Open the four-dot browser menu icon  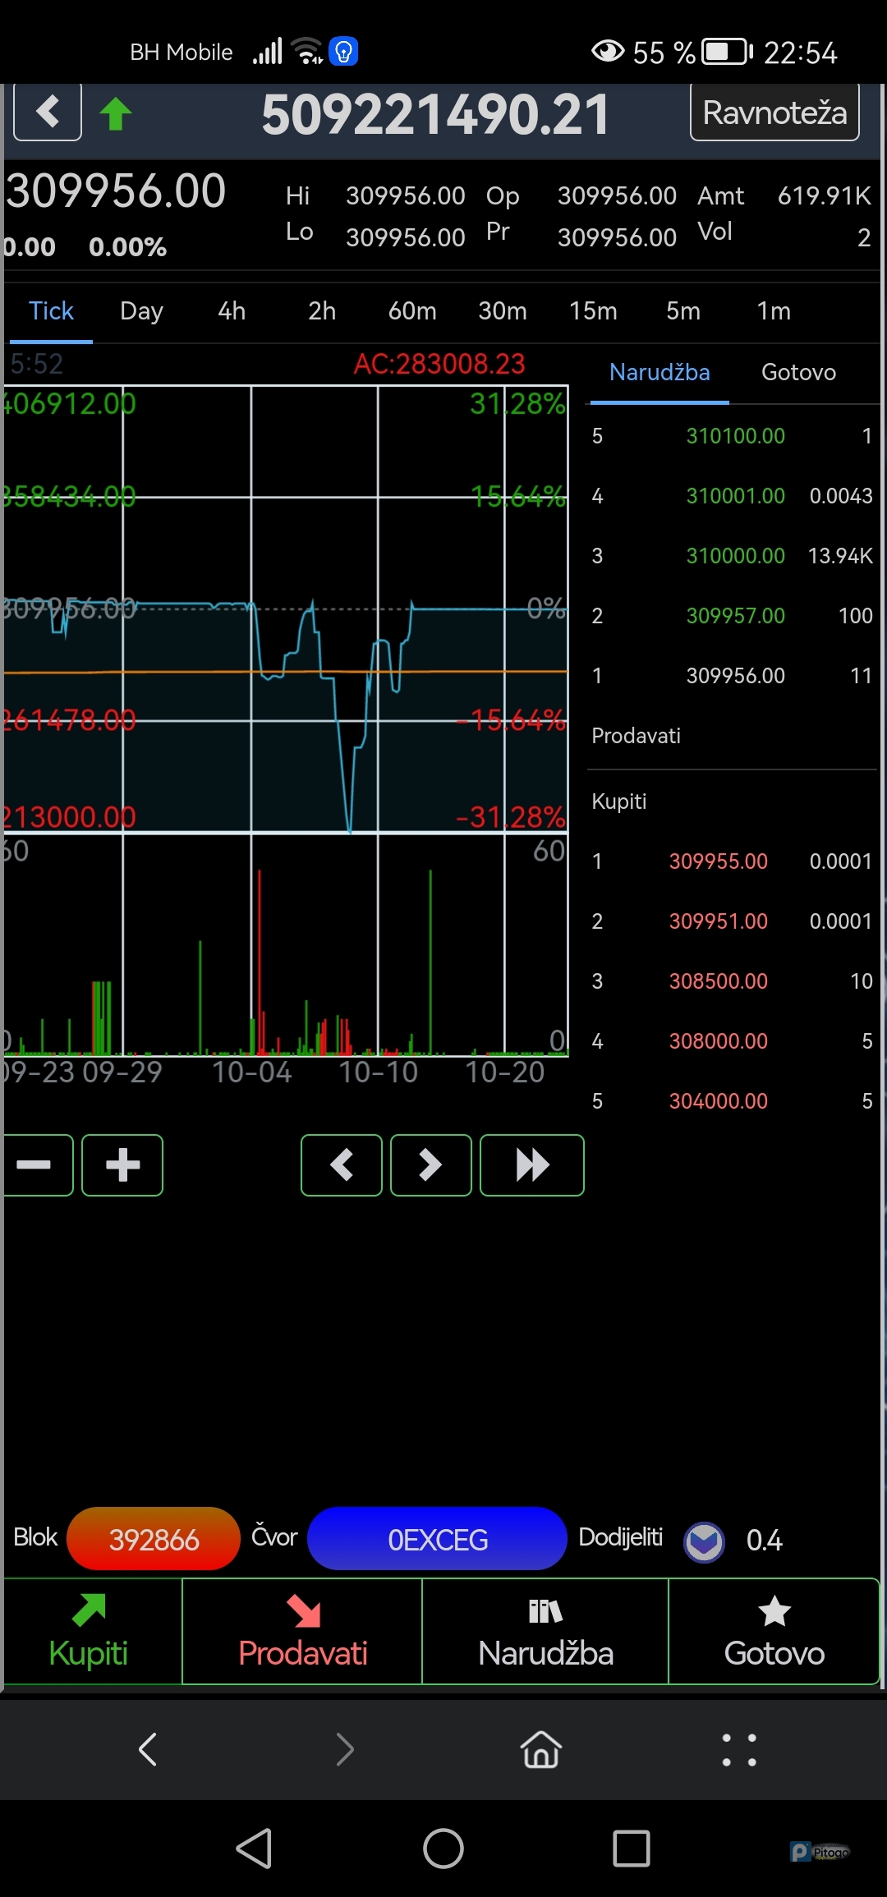[x=738, y=1750]
